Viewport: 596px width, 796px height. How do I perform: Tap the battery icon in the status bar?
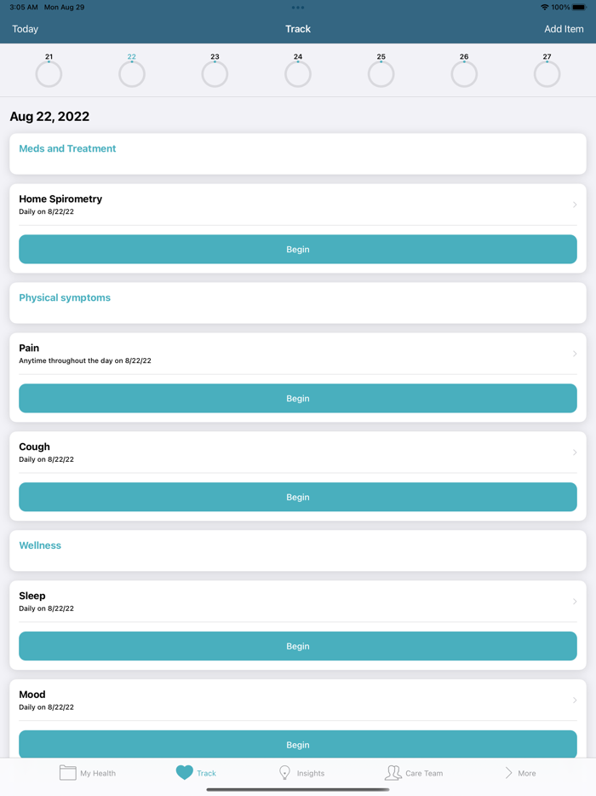(579, 7)
